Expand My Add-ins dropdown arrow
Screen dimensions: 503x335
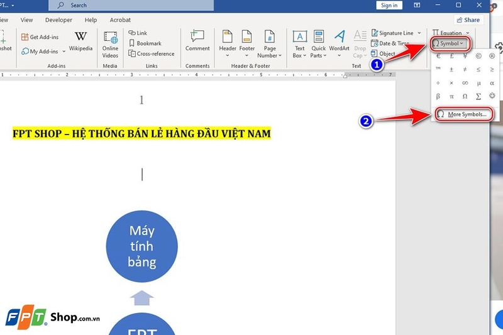coord(64,52)
